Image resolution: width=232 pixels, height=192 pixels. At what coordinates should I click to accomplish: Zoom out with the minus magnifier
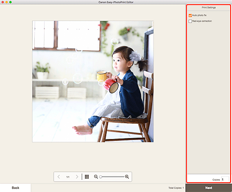(x=96, y=177)
